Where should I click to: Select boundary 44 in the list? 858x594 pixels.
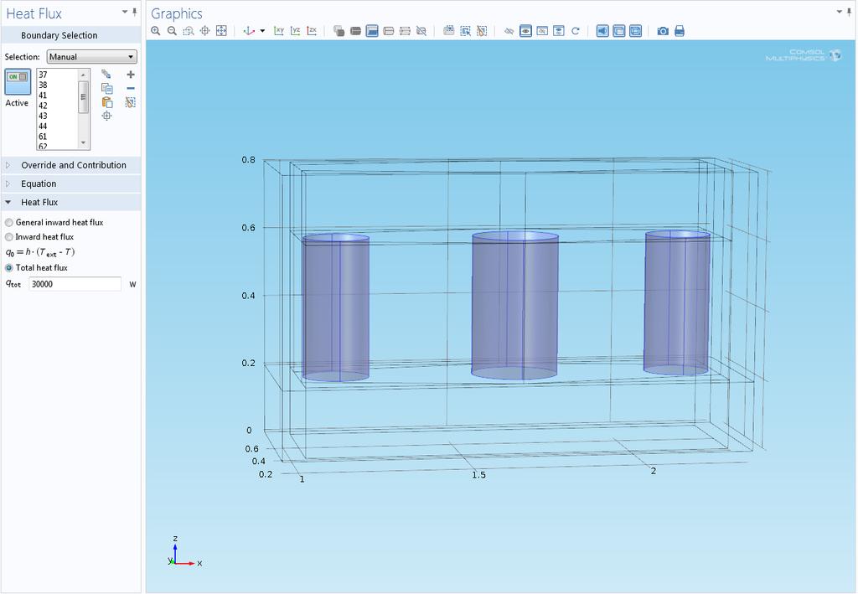[x=43, y=127]
